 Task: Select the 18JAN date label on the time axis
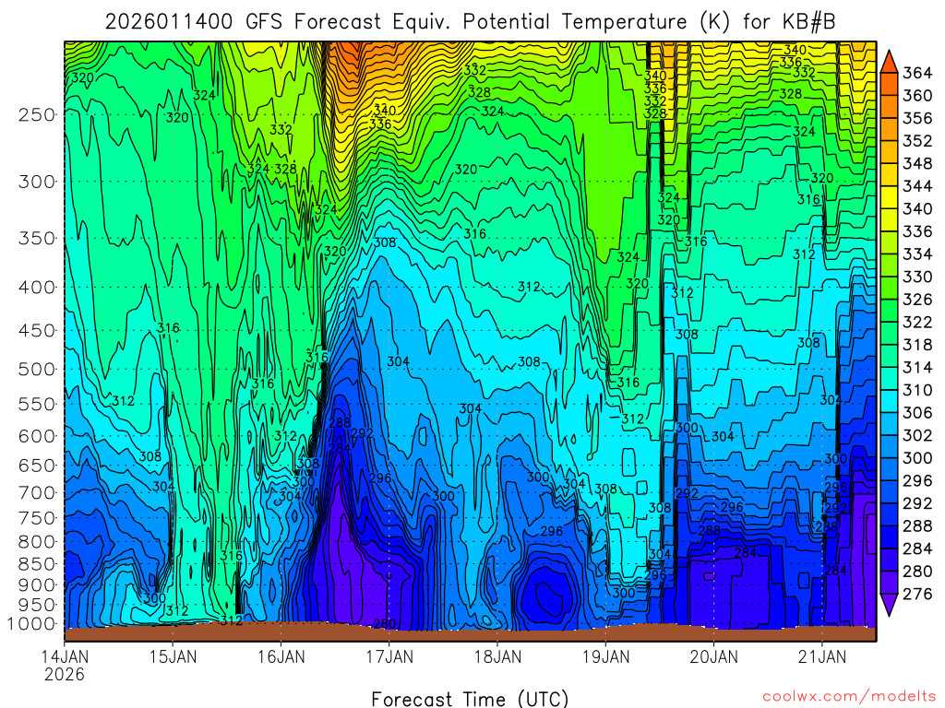[497, 656]
